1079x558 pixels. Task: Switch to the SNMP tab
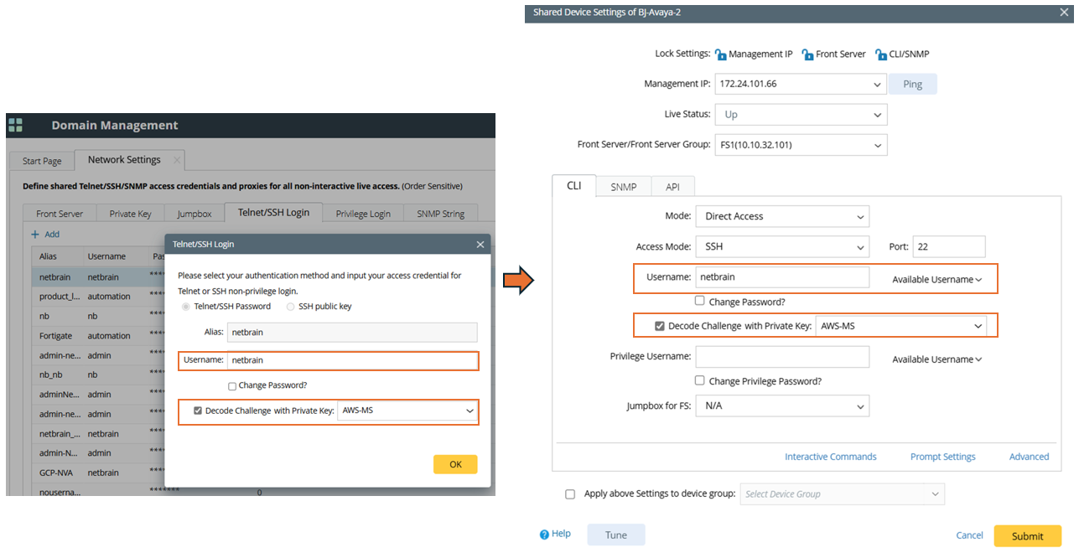click(x=623, y=187)
